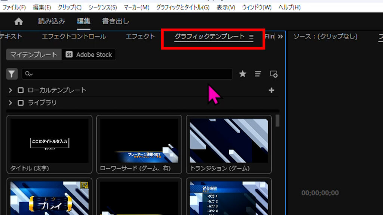Click the Home icon
The image size is (383, 215).
coord(18,22)
